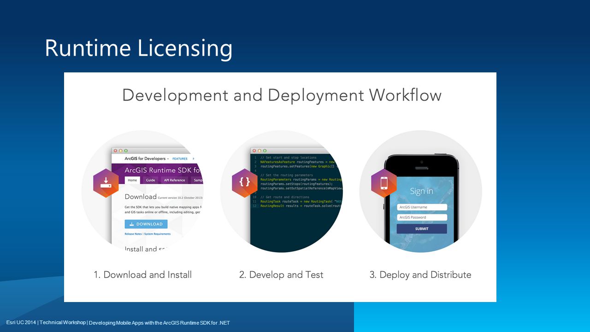The width and height of the screenshot is (590, 332).
Task: Open the ArcGIS for Developers dropdown
Action: (x=147, y=159)
